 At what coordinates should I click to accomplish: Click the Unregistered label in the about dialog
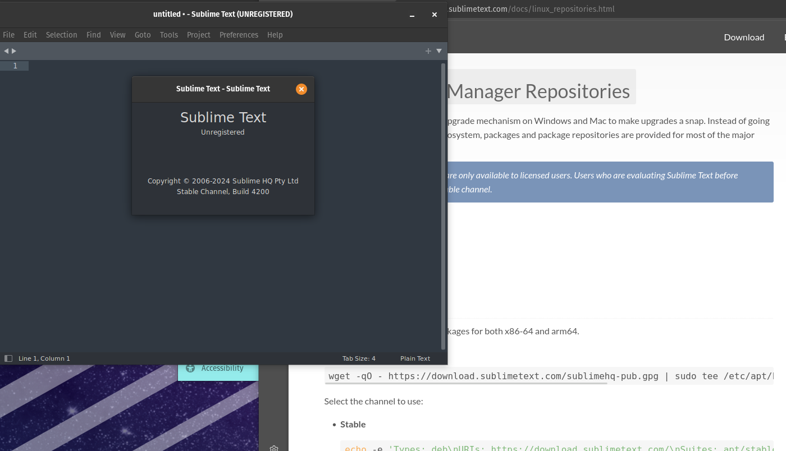(x=223, y=132)
